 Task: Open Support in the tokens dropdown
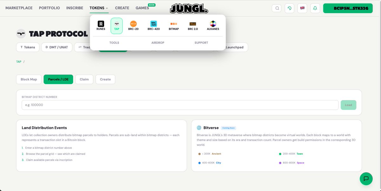click(201, 43)
